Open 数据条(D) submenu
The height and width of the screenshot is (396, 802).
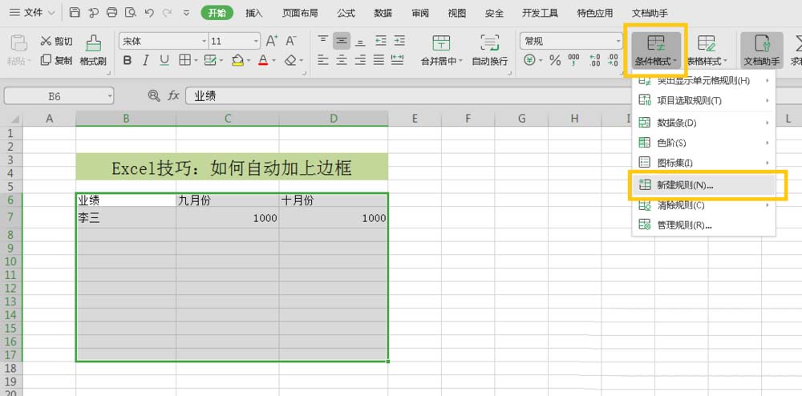pos(704,123)
